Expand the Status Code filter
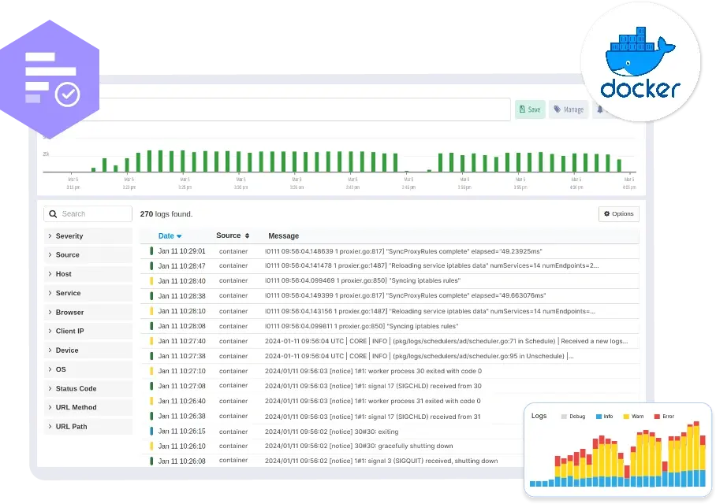716x504 pixels. pos(88,388)
